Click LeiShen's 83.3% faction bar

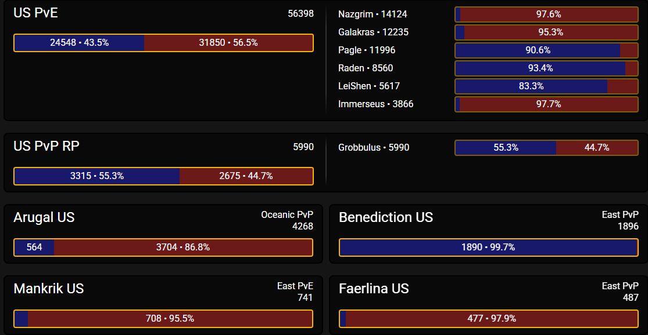546,86
